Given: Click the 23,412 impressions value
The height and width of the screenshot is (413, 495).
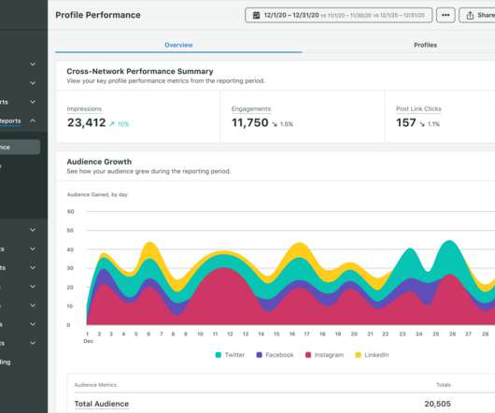Looking at the screenshot, I should pyautogui.click(x=87, y=122).
